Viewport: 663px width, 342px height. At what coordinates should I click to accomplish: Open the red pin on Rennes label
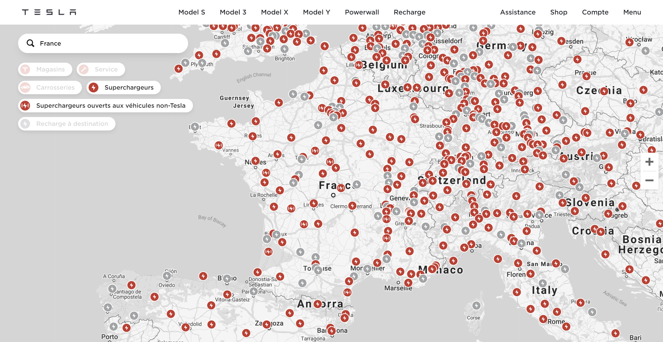click(253, 136)
